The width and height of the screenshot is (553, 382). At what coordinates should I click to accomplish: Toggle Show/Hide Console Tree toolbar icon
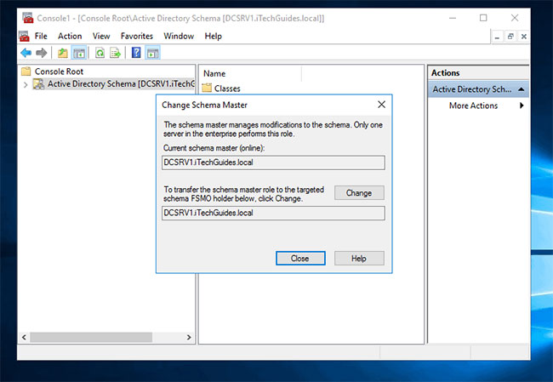point(79,53)
